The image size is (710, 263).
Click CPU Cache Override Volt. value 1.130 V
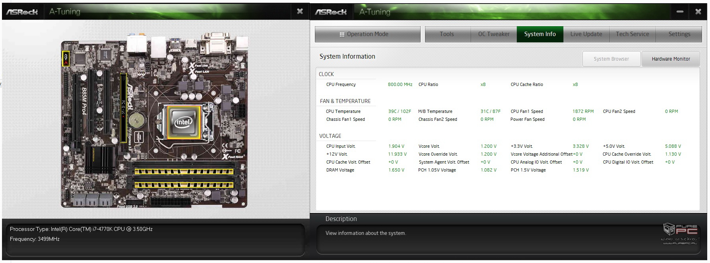tap(673, 154)
